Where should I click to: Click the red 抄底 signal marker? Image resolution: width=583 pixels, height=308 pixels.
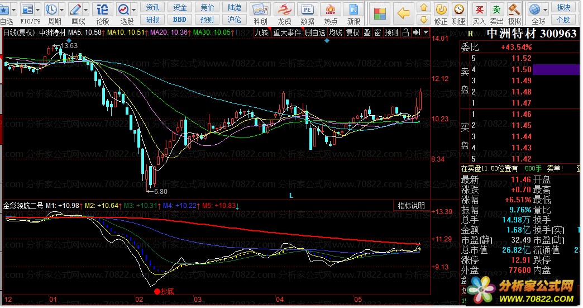tap(164, 291)
